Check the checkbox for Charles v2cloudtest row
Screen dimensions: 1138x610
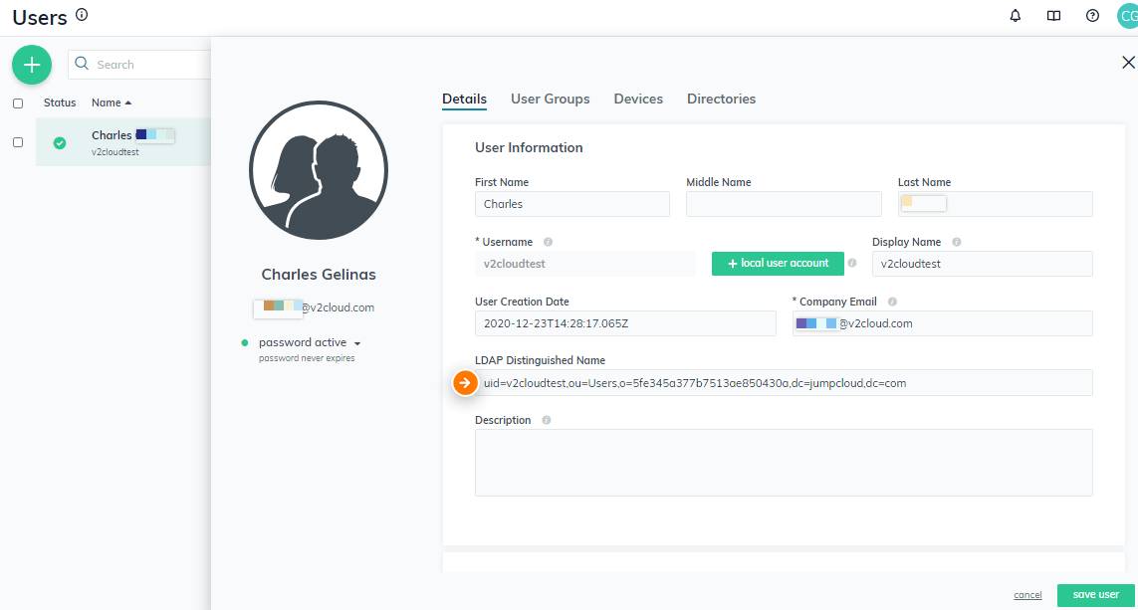point(18,142)
